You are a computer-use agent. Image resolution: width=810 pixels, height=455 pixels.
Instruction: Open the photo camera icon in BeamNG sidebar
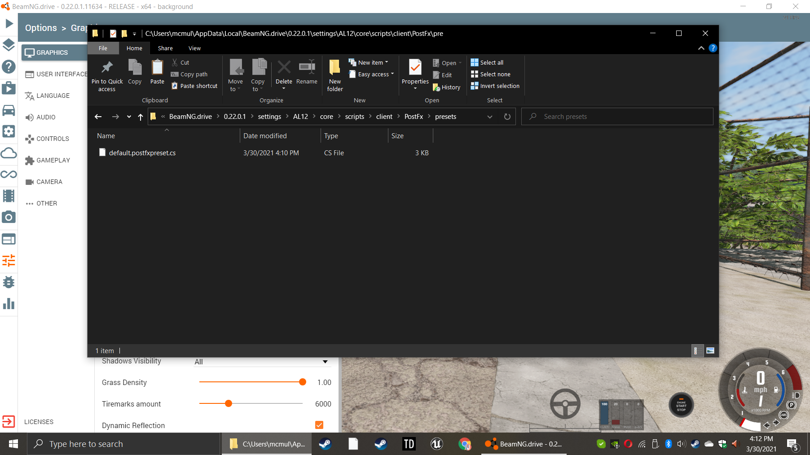pyautogui.click(x=9, y=218)
